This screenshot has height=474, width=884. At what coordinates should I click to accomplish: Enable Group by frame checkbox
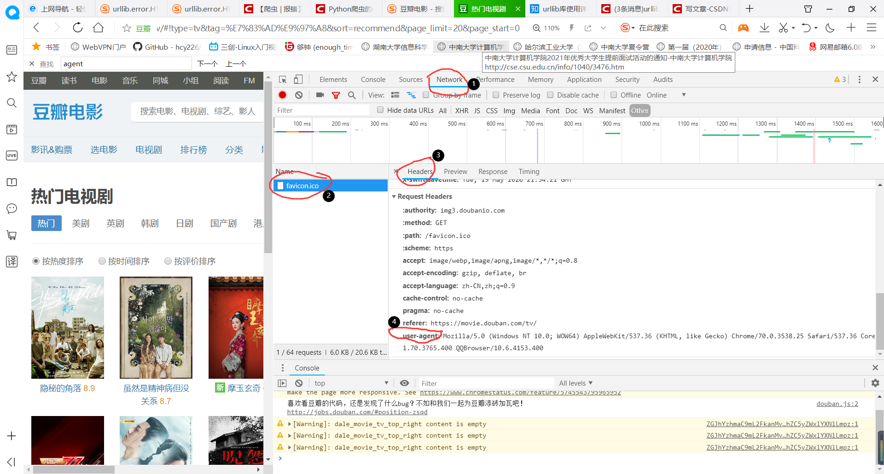(x=426, y=95)
